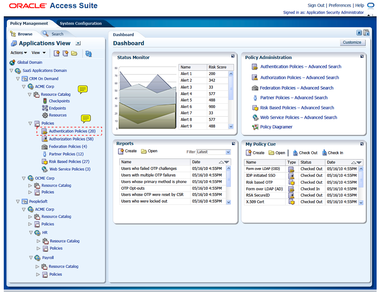Screen dimensions: 381x292
Task: Click the Type icon in X.509 Cert row
Action: point(291,202)
